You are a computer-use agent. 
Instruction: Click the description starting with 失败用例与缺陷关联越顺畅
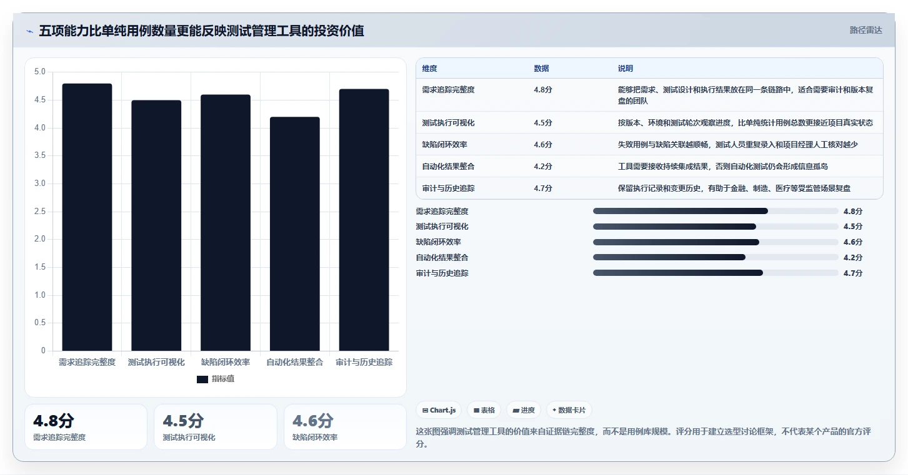pyautogui.click(x=738, y=145)
